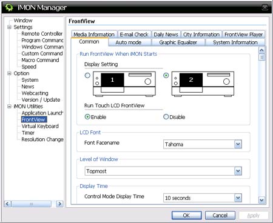This screenshot has width=273, height=223.
Task: Select Program Command in the tree
Action: 42,40
